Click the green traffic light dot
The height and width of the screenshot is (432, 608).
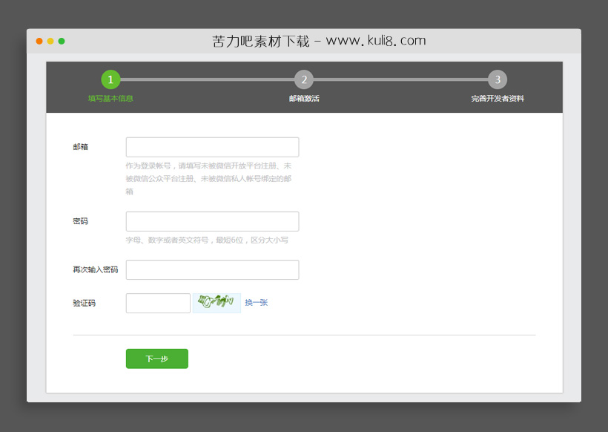tap(62, 41)
